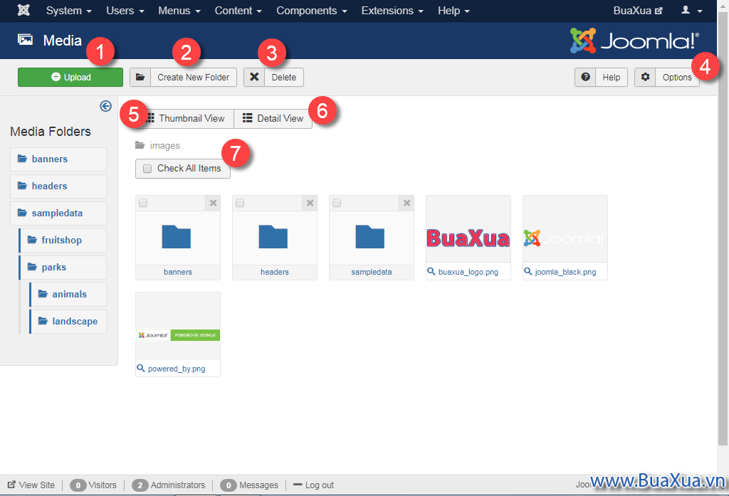Click the Delete button label
729x496 pixels.
click(283, 77)
